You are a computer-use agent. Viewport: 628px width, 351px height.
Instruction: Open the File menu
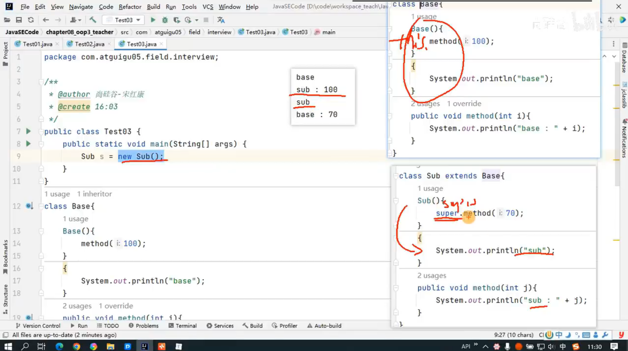coord(25,7)
